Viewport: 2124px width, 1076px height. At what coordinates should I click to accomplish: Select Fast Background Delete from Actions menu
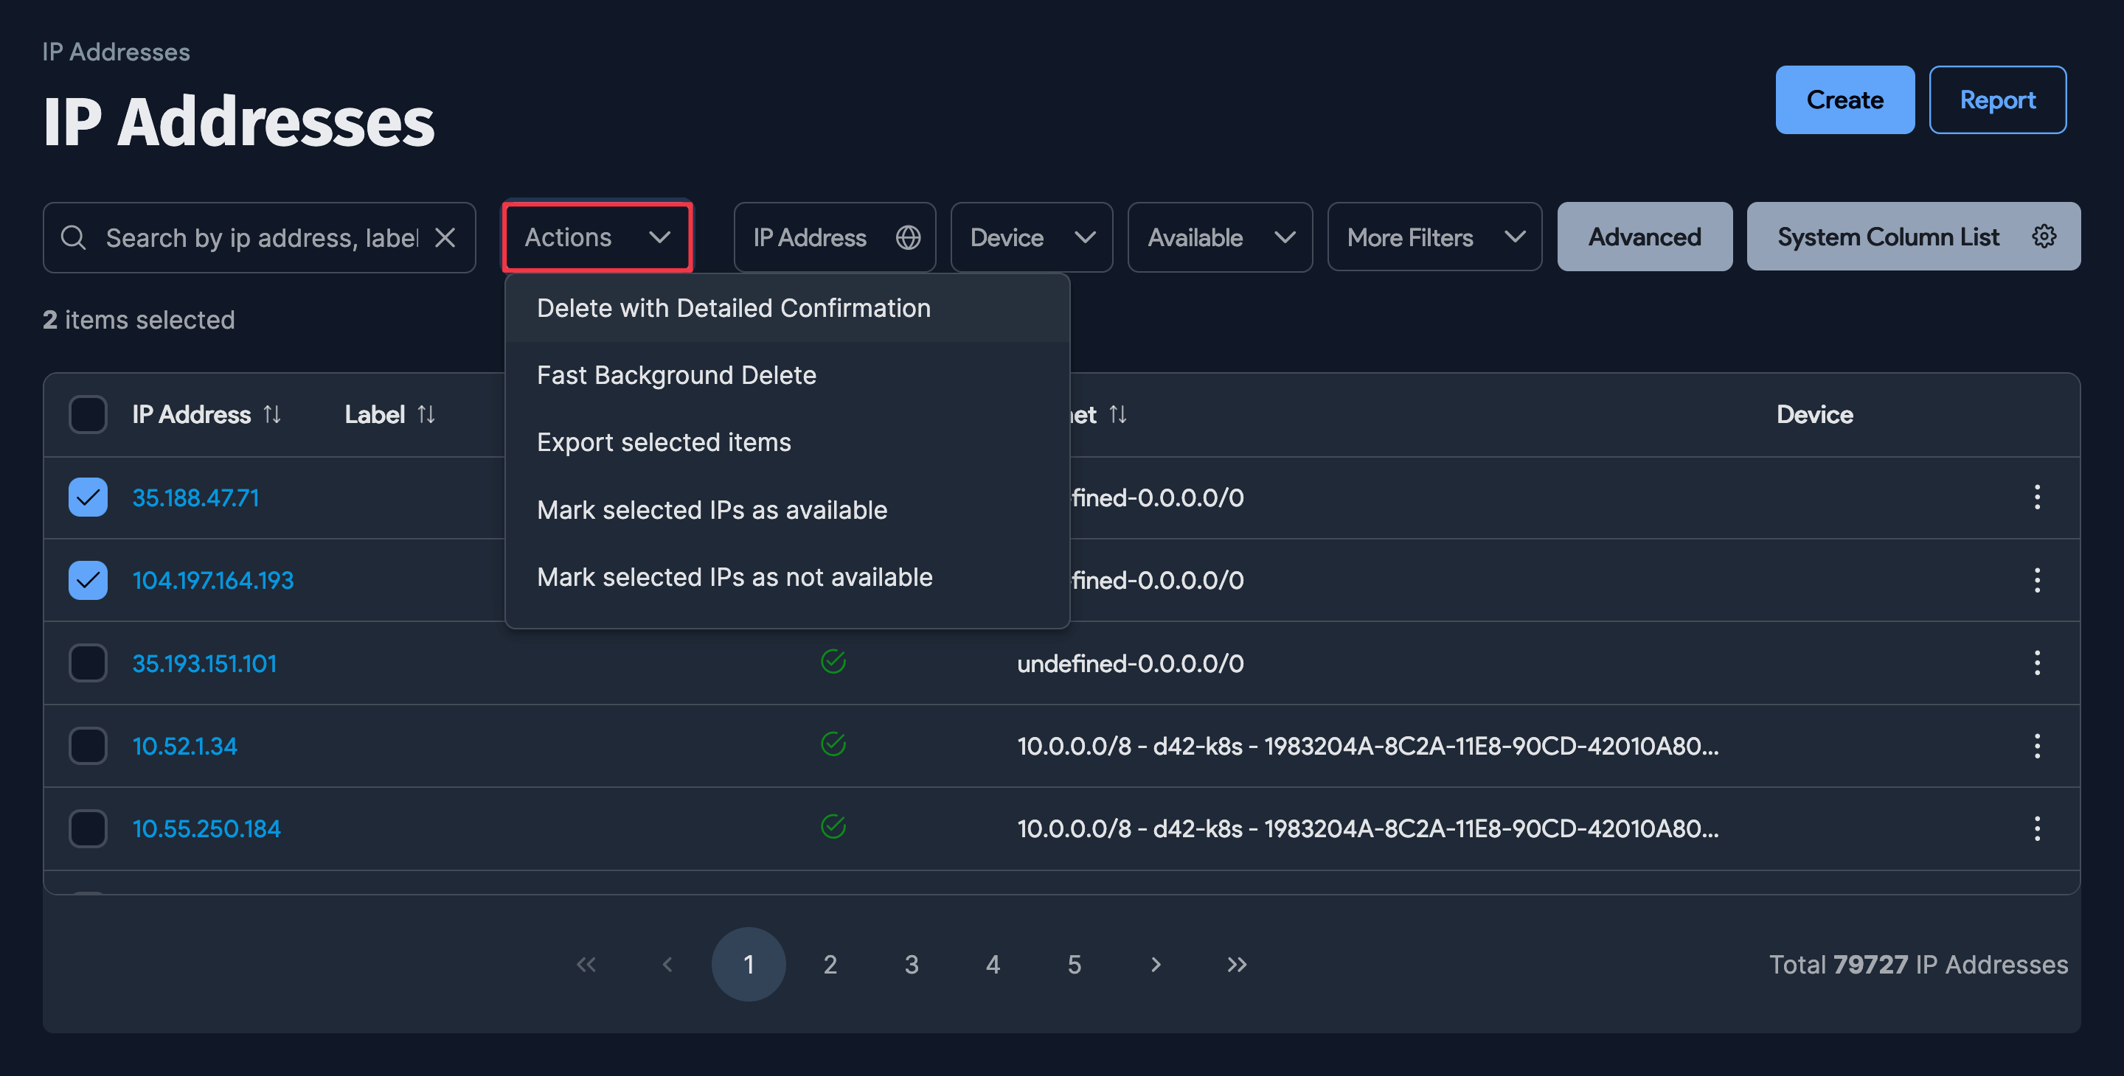coord(676,375)
